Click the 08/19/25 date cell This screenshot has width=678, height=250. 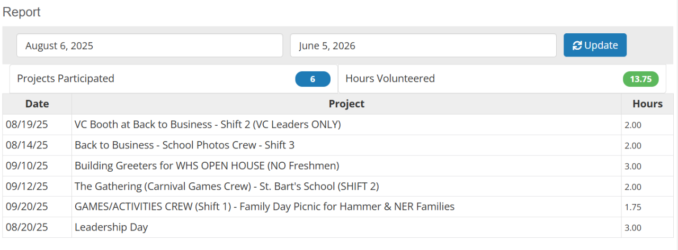[27, 125]
